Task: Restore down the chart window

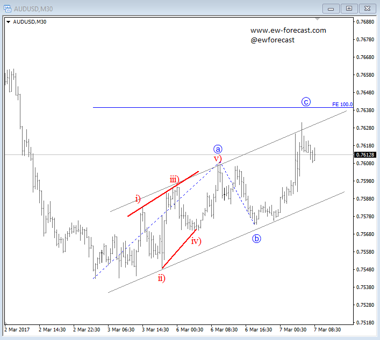Action: [x=349, y=8]
